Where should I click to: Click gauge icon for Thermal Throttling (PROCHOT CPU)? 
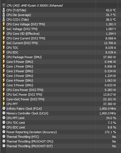click(4, 141)
